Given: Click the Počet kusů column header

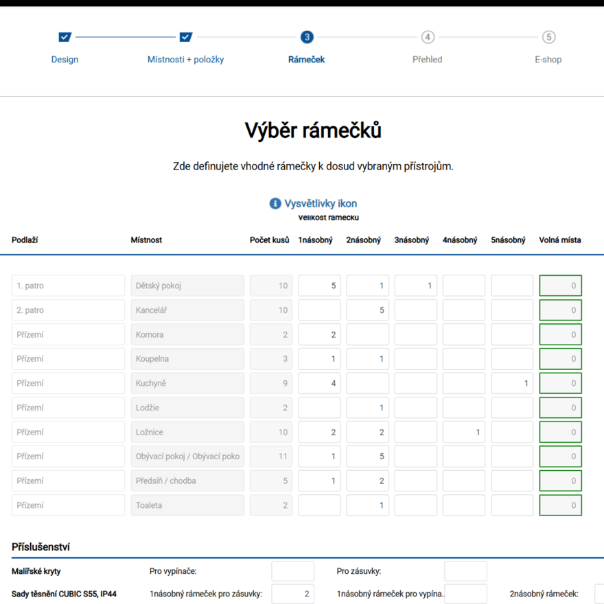Looking at the screenshot, I should point(269,240).
